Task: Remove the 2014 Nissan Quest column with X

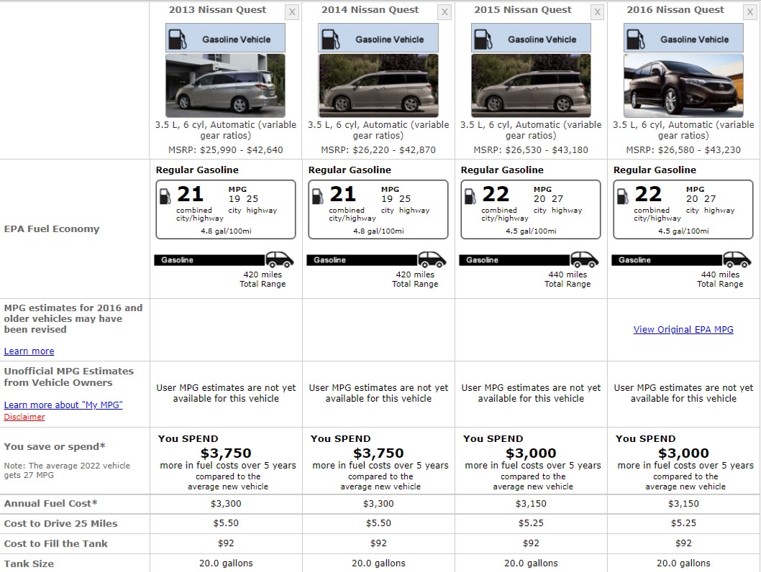Action: 445,12
